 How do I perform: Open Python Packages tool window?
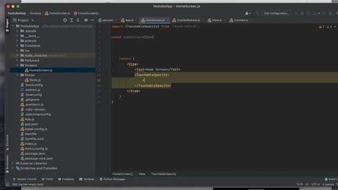[x=112, y=179]
